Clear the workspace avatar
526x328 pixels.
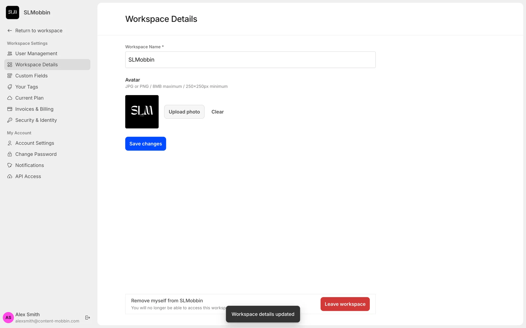tap(218, 112)
